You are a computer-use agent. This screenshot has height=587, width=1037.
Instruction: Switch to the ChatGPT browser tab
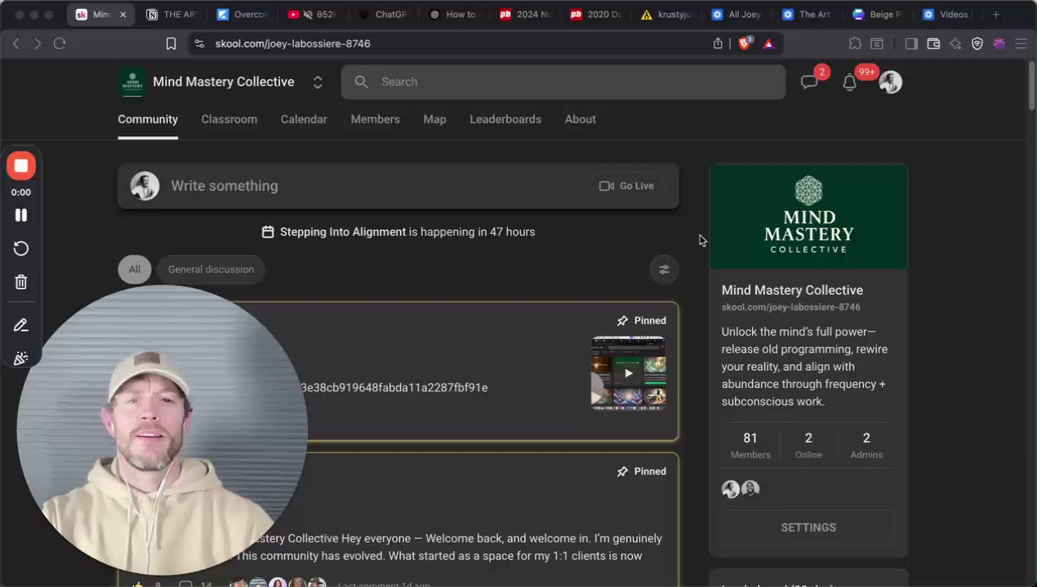[383, 15]
